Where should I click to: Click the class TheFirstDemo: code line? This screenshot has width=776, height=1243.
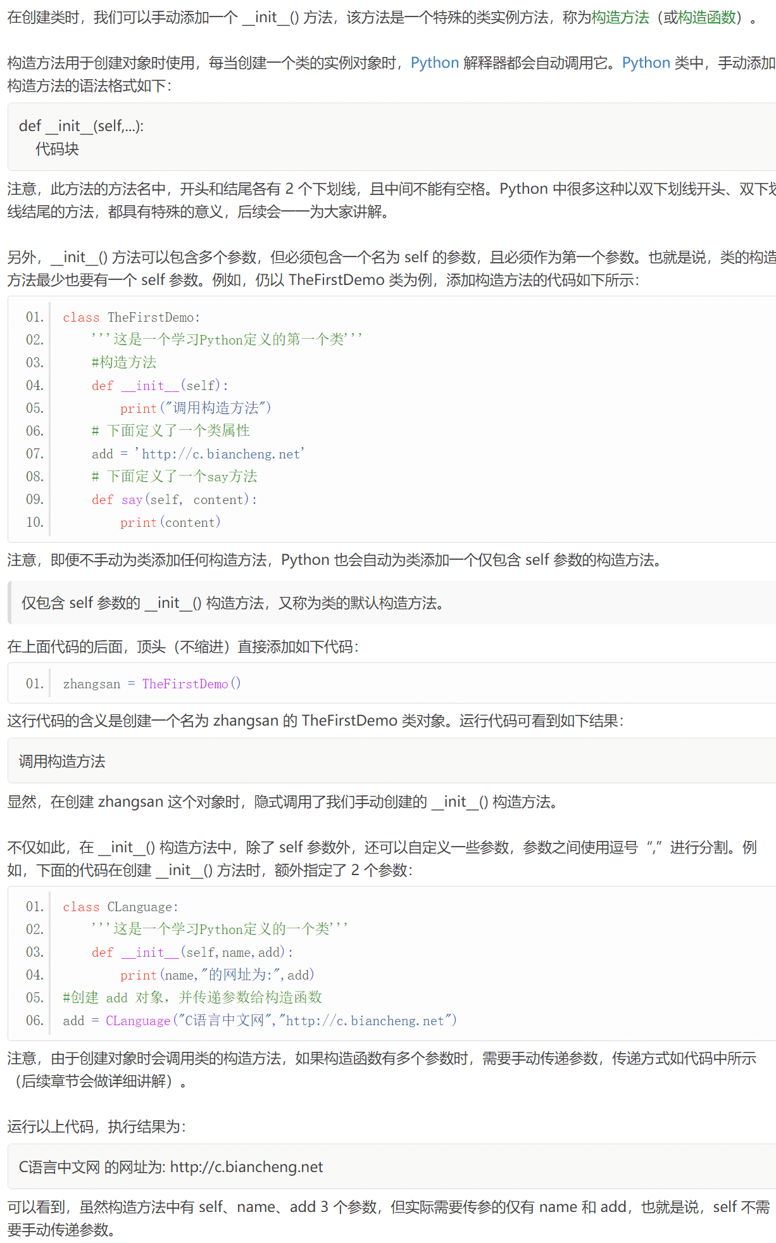pyautogui.click(x=131, y=317)
